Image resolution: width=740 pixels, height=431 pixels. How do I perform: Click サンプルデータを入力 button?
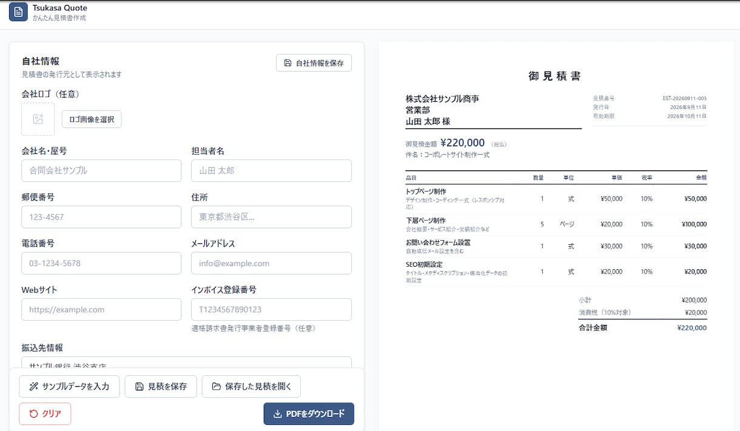69,386
